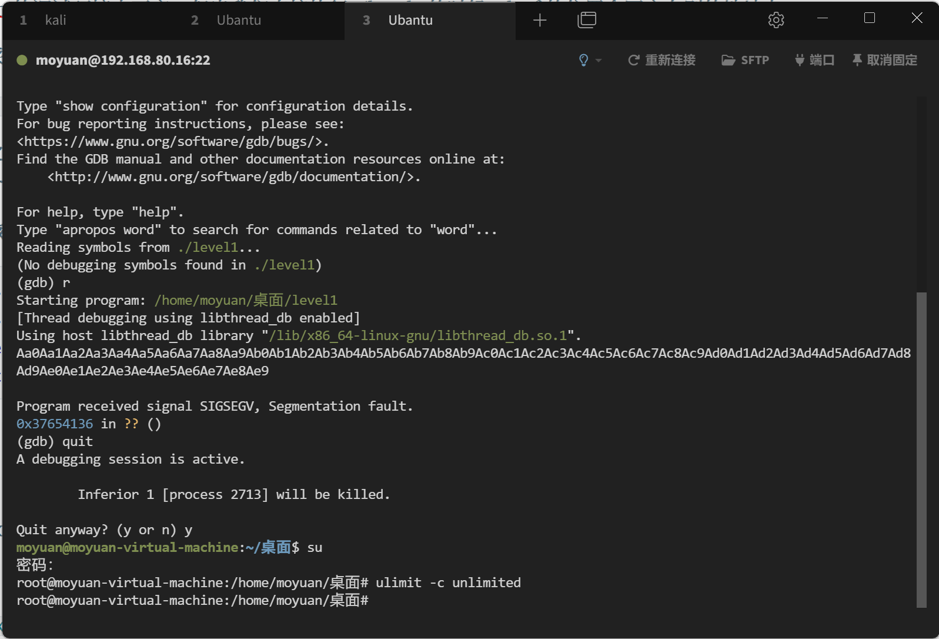This screenshot has height=639, width=939.
Task: Maximize the terminal window
Action: (x=869, y=18)
